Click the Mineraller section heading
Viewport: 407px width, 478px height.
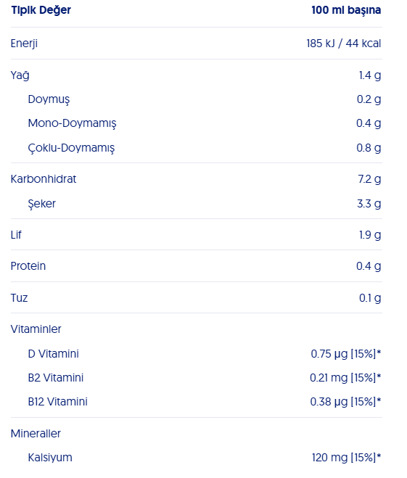pyautogui.click(x=36, y=434)
